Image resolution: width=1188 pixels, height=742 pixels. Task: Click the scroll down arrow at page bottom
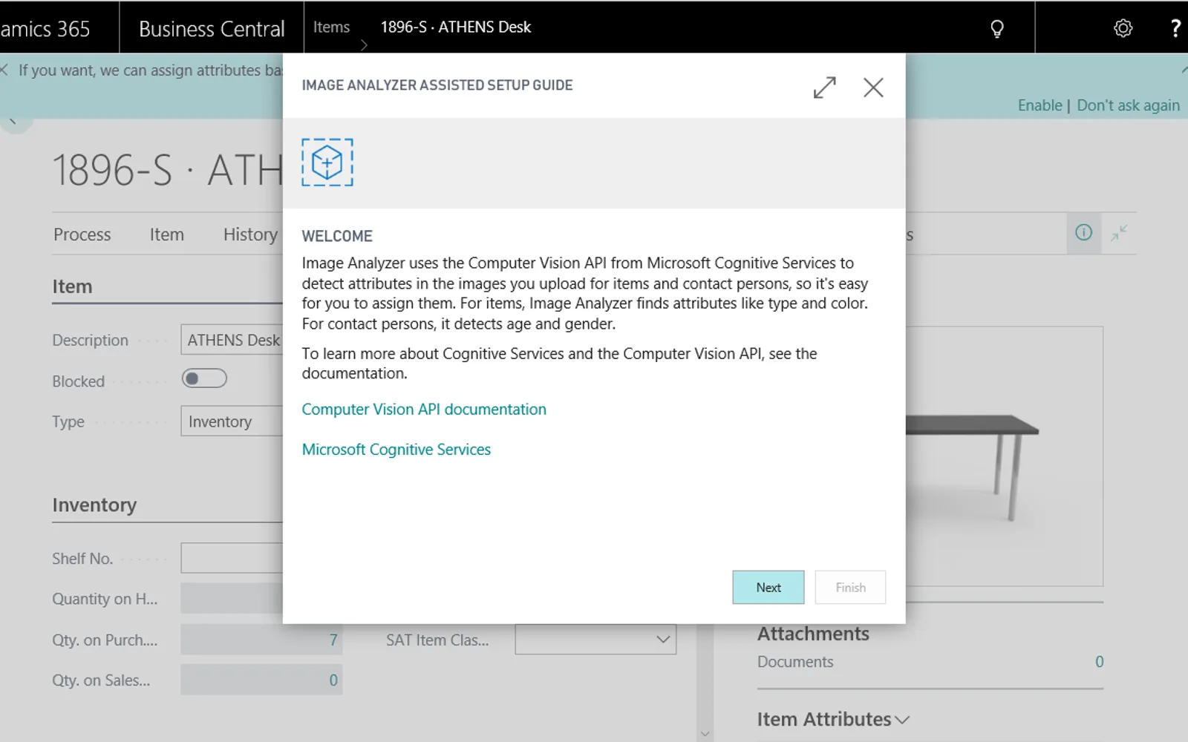click(705, 734)
